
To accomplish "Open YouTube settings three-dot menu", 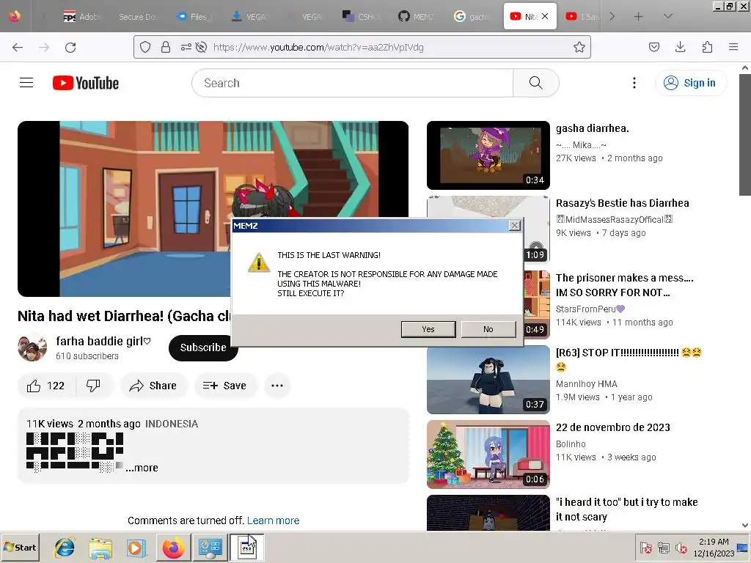I will pyautogui.click(x=634, y=83).
